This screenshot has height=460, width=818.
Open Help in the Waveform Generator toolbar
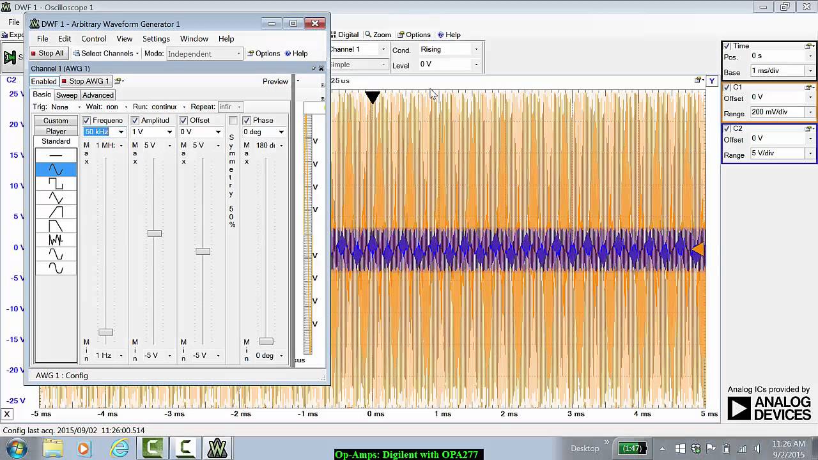pos(296,54)
